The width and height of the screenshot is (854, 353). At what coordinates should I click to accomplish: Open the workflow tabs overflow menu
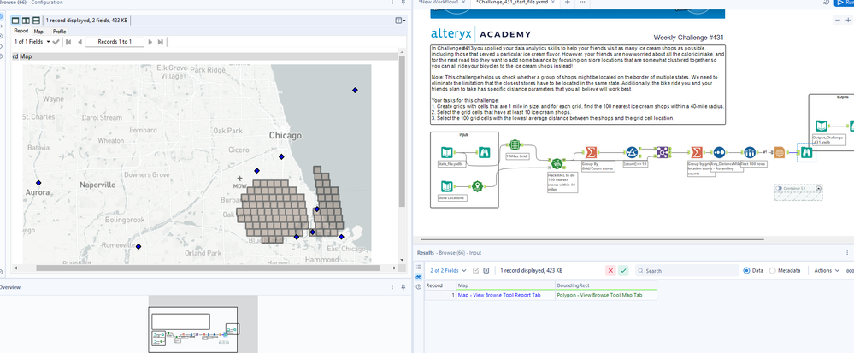[581, 3]
